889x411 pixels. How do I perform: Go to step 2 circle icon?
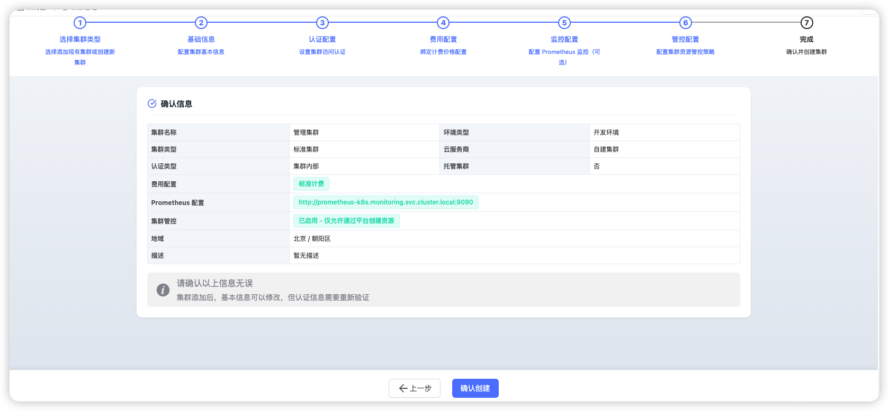click(201, 23)
